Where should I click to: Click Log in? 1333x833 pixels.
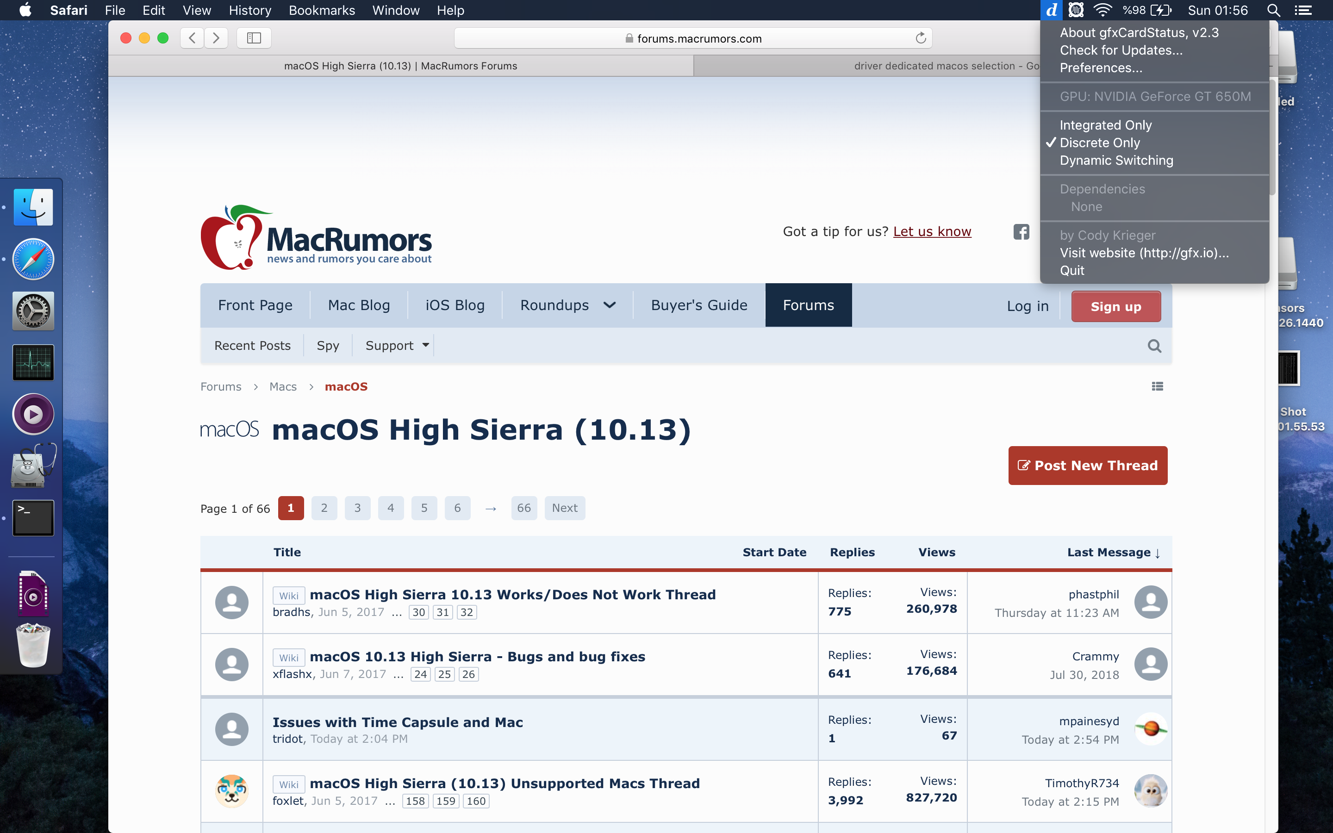1028,306
